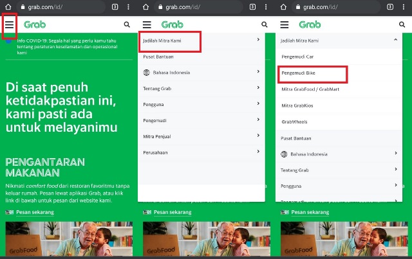Screen dimensions: 412x259
Task: Click search icon in right panel
Action: [x=402, y=24]
